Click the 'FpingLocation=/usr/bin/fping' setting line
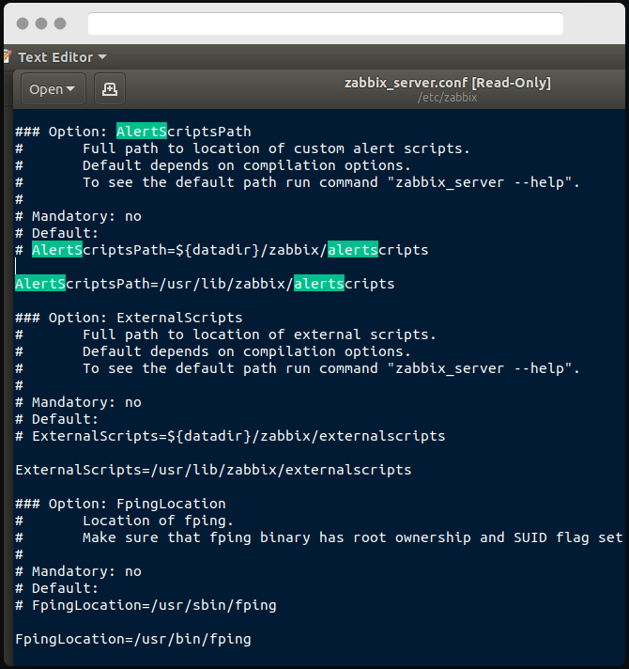629x669 pixels. tap(133, 639)
